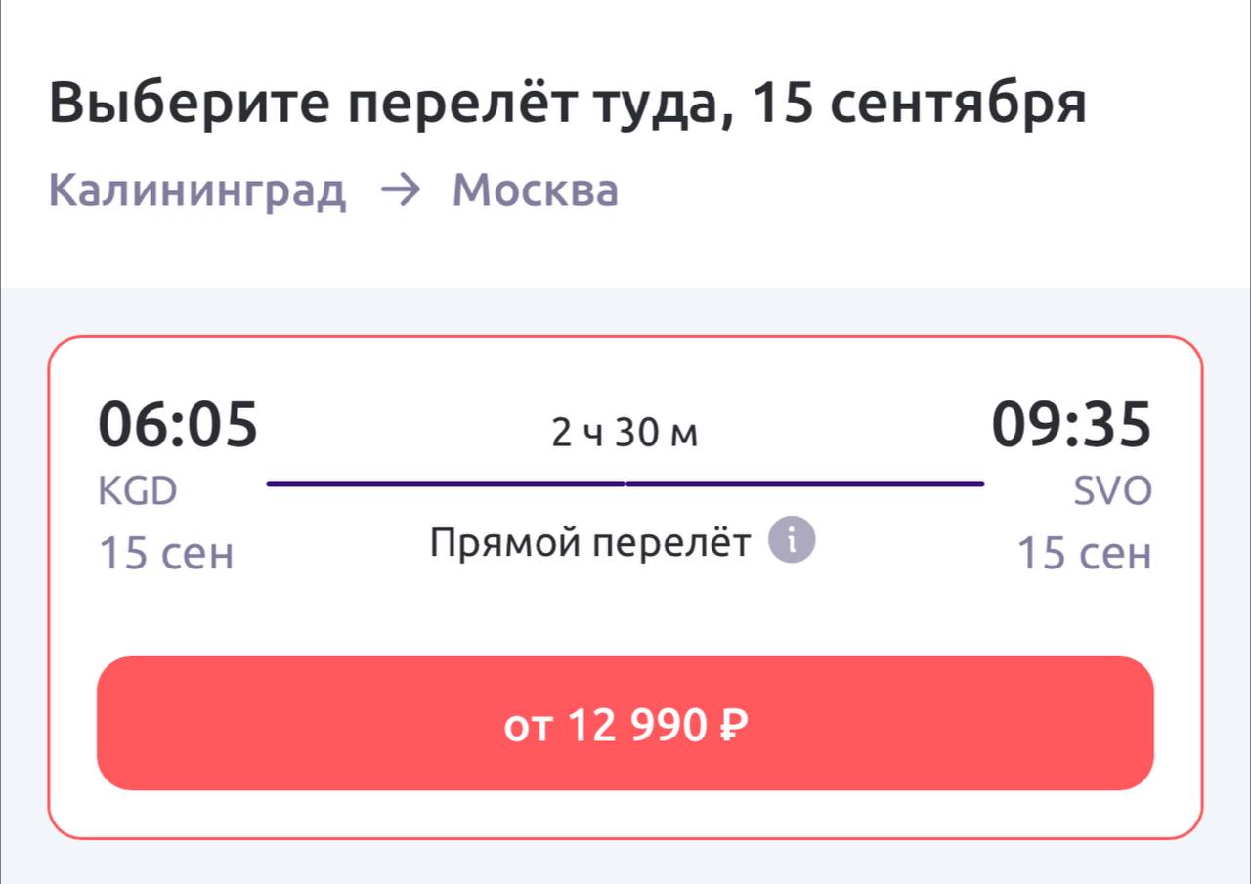Click the left segment of the flight line
Image resolution: width=1251 pixels, height=884 pixels.
tap(445, 483)
